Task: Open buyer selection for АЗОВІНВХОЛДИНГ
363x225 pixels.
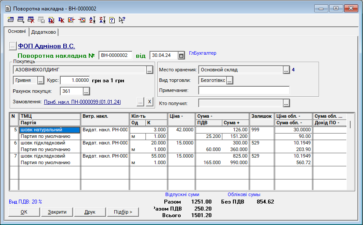Action: [149, 70]
